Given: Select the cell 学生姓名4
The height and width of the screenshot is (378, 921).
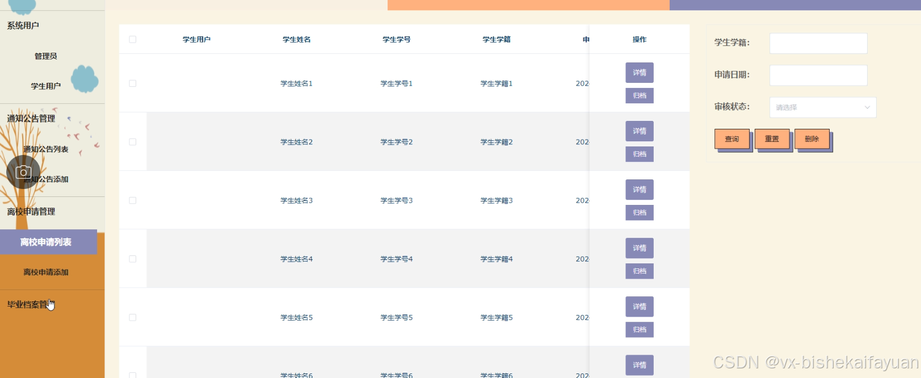Looking at the screenshot, I should 297,259.
